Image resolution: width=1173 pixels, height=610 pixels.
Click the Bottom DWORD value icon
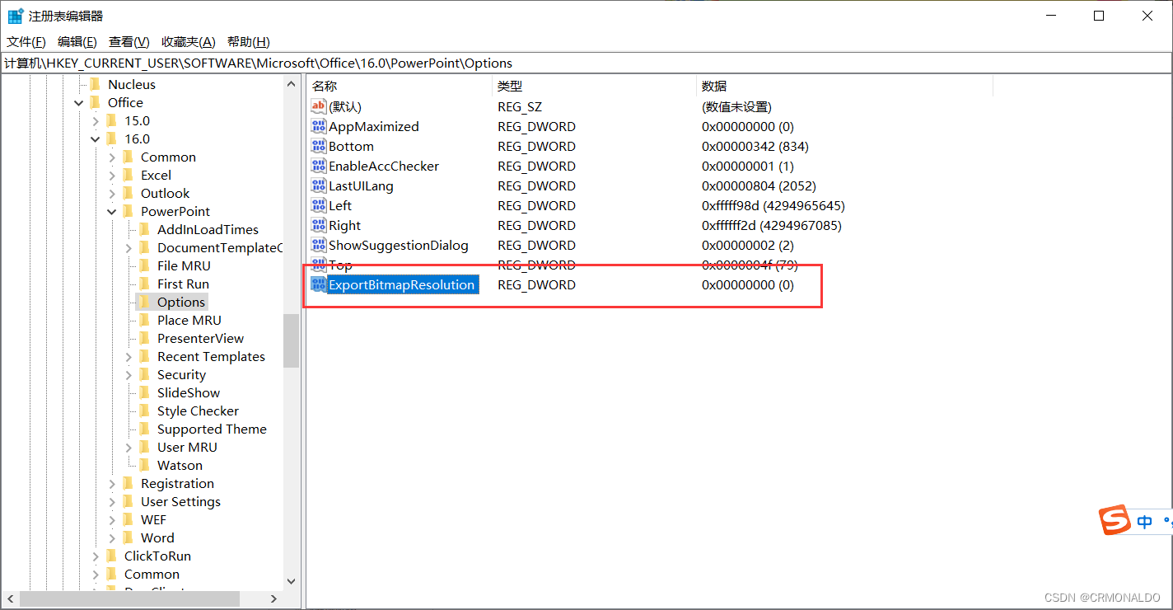pos(318,146)
